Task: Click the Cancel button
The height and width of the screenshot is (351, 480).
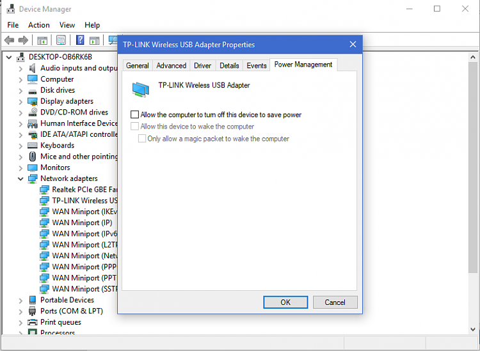Action: point(335,302)
